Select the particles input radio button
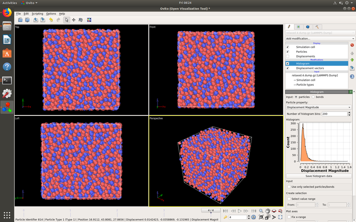This screenshot has width=356, height=222. 296,97
